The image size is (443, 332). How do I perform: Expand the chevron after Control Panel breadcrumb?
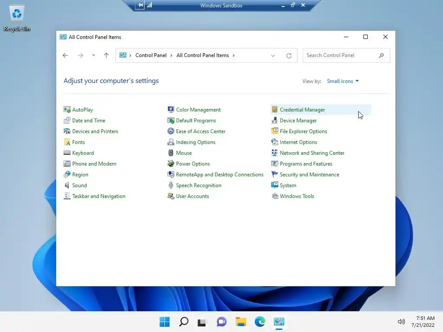click(x=171, y=55)
